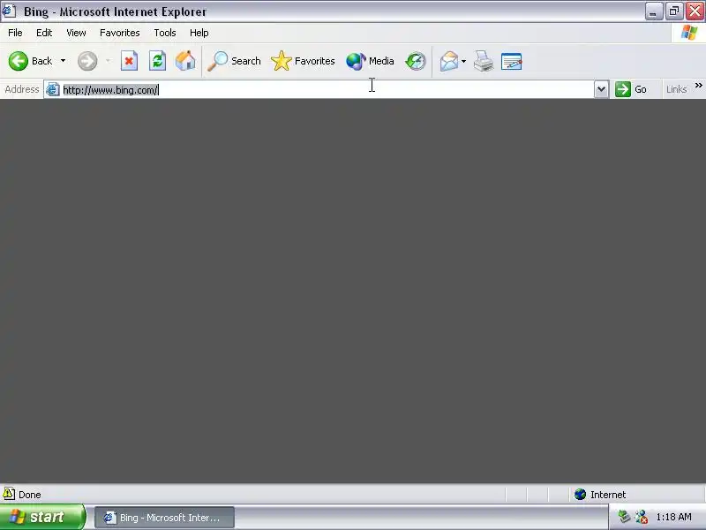Viewport: 706px width, 530px height.
Task: Open the History clock icon
Action: 415,61
